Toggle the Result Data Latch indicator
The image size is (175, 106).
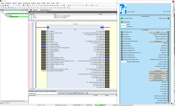click(x=122, y=32)
